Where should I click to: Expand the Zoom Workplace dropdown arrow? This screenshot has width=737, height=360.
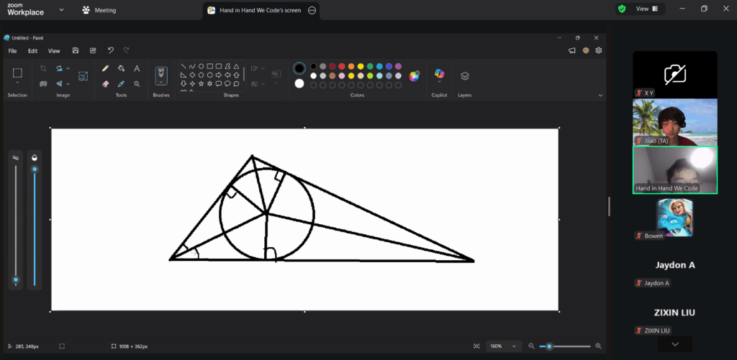coord(60,10)
